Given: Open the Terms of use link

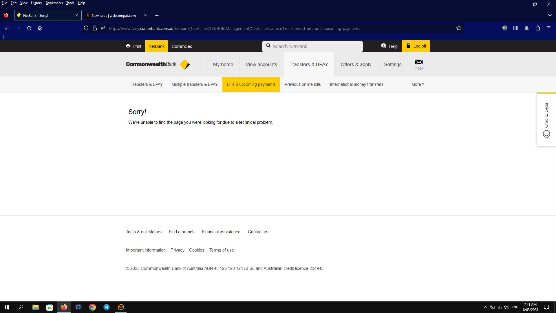Looking at the screenshot, I should click(222, 250).
